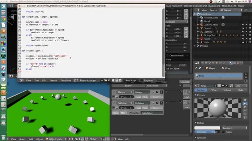This screenshot has width=252, height=141.
Task: Unlink PlayerScript.py with X icon
Action: coord(109,80)
